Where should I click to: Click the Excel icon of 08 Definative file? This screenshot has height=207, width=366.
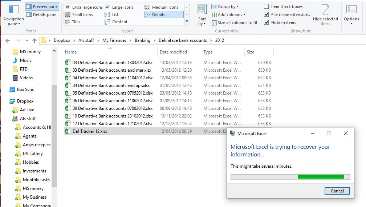[68, 108]
